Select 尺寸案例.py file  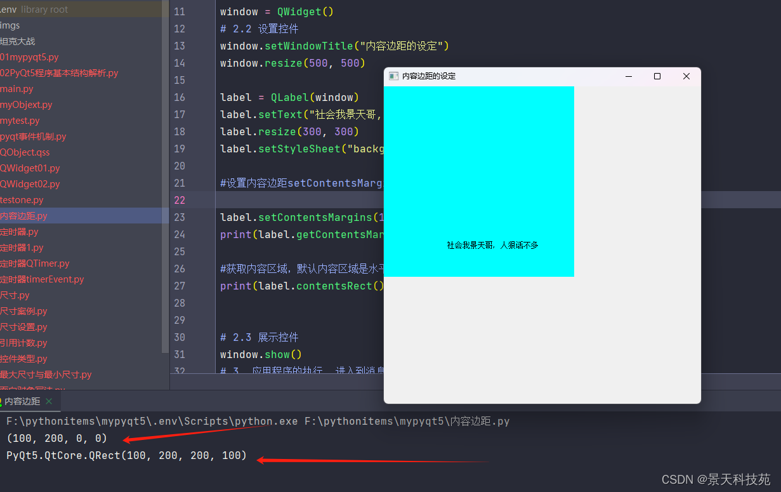click(24, 311)
